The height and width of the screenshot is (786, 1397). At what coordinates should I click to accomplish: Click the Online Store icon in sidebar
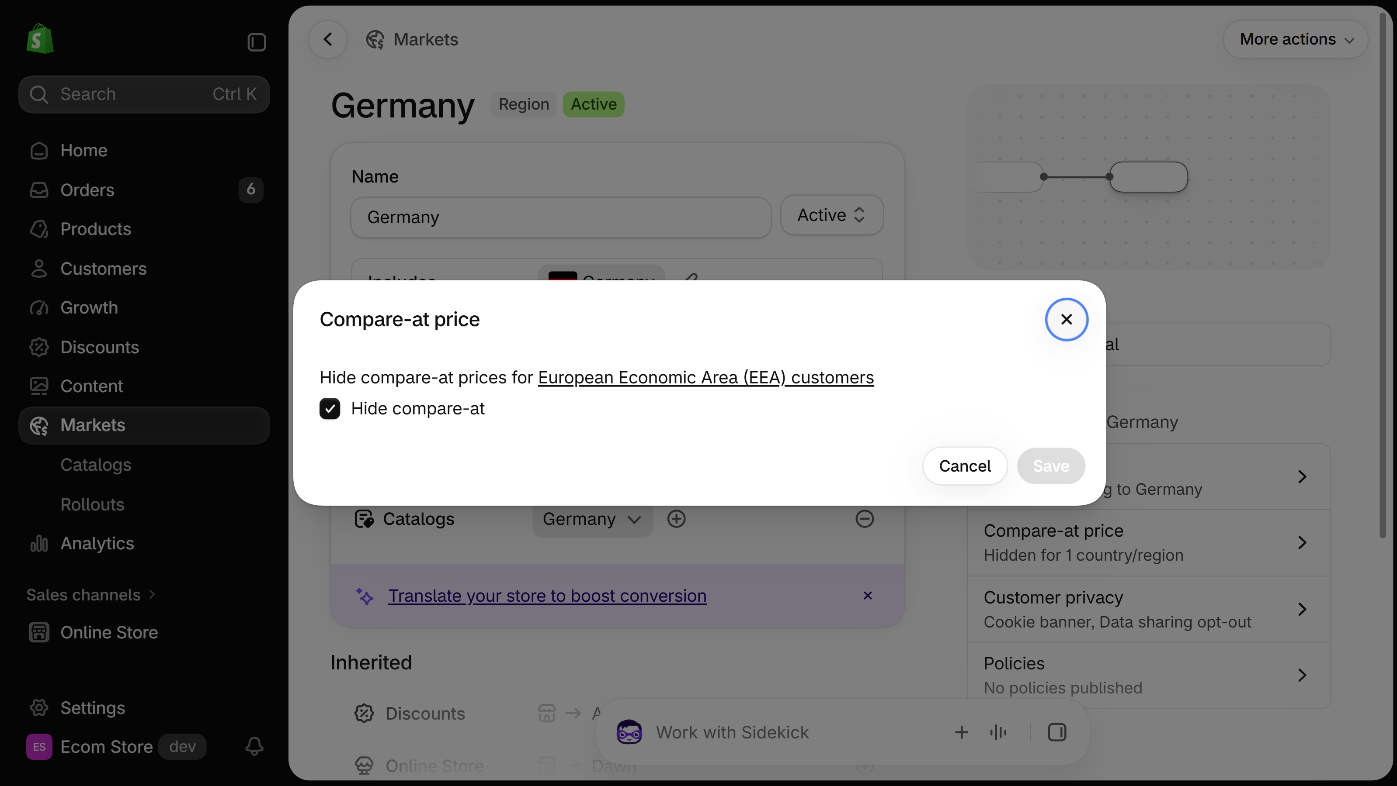point(39,632)
